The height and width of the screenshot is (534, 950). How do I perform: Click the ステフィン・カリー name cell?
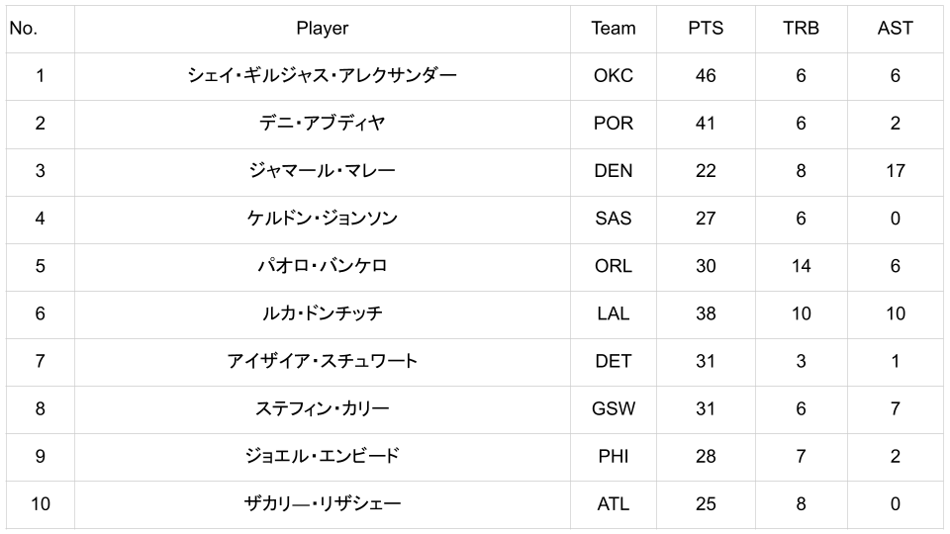pos(322,408)
